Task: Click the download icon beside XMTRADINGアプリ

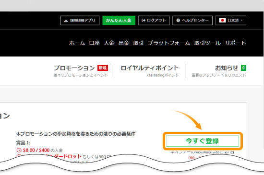Action: pos(66,20)
